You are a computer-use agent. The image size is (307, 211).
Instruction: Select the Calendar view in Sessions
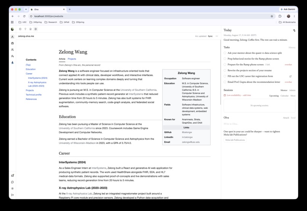point(285,96)
